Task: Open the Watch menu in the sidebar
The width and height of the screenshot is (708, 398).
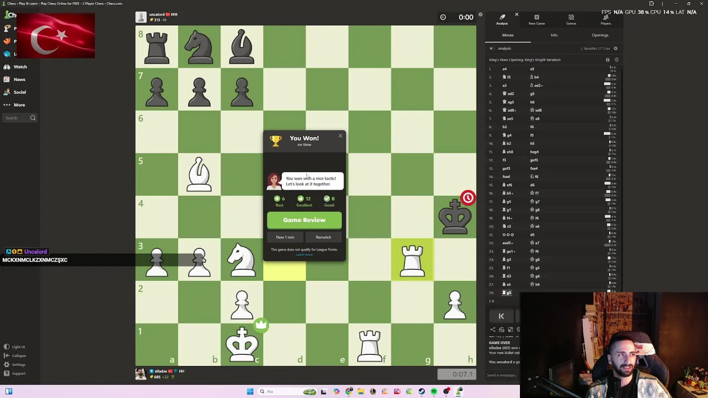Action: coord(20,67)
